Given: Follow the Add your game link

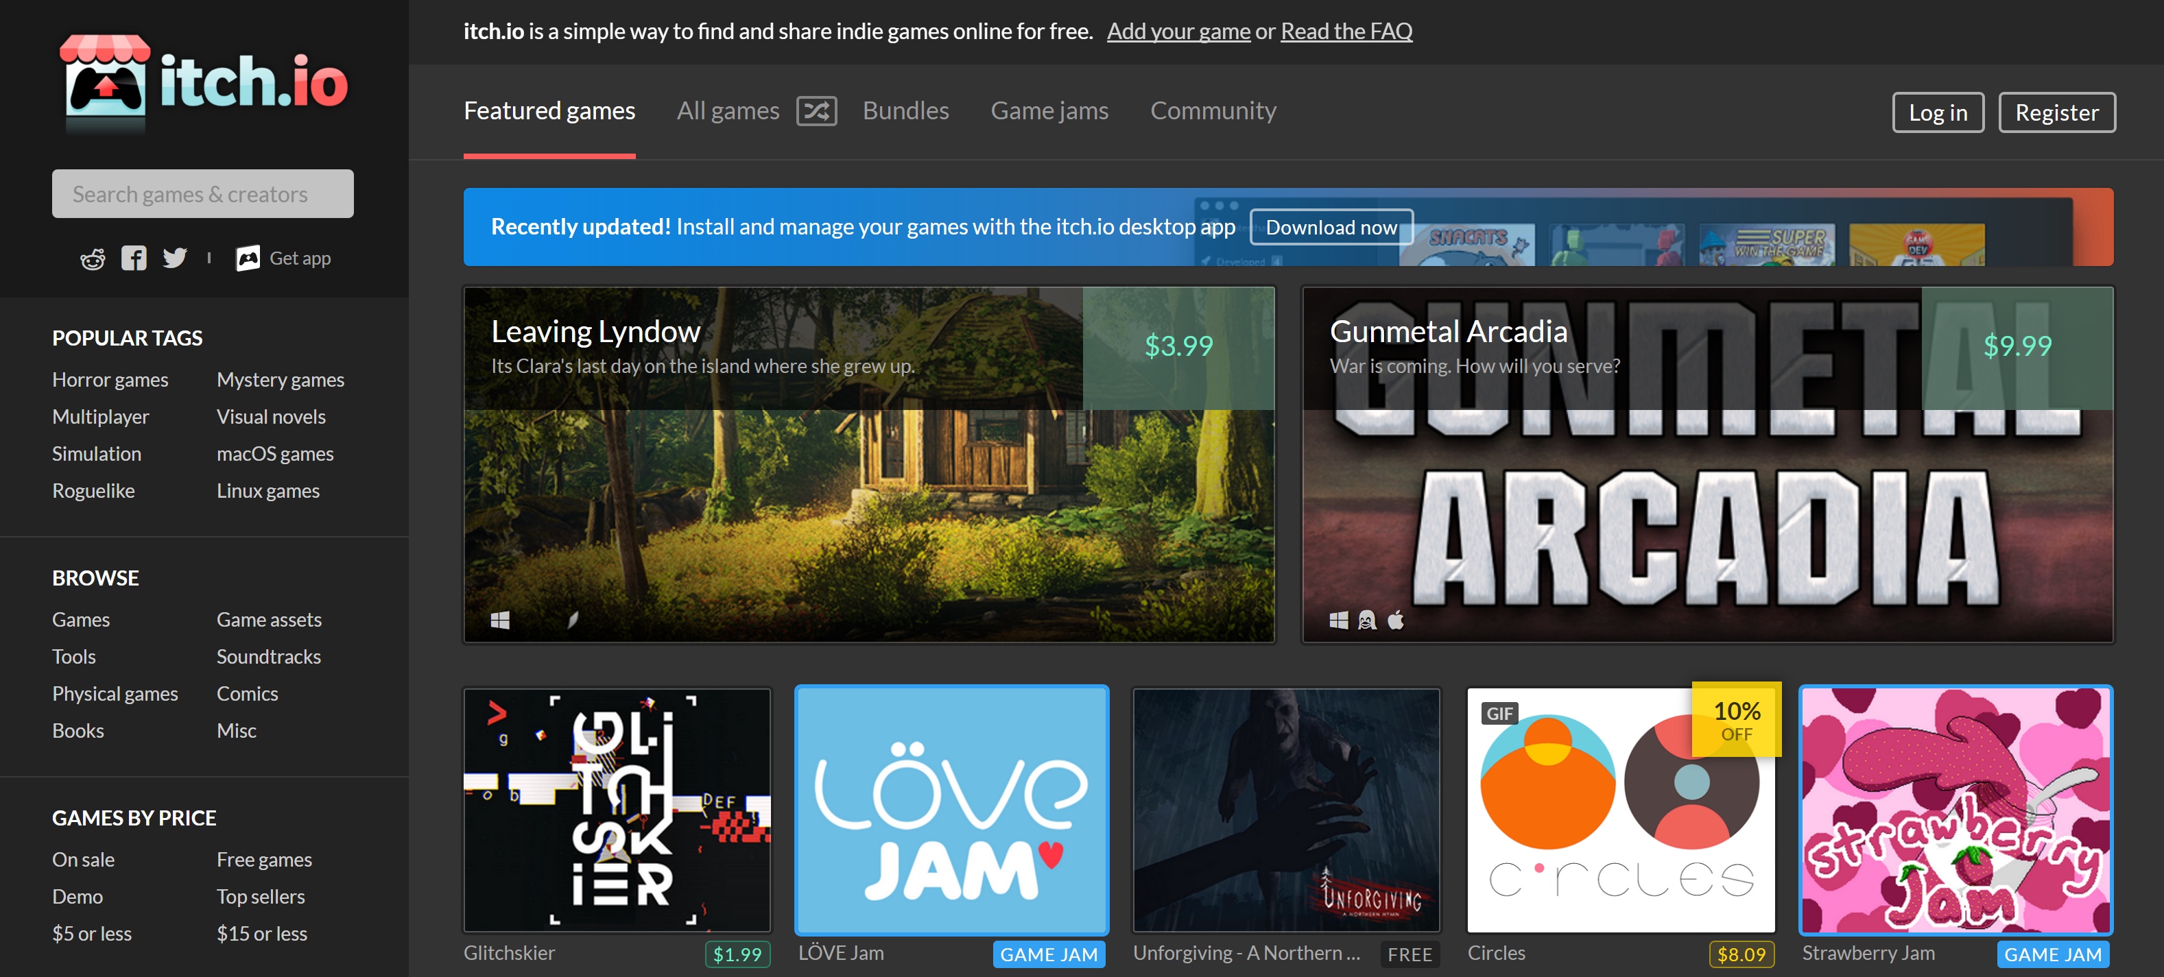Looking at the screenshot, I should (1178, 31).
